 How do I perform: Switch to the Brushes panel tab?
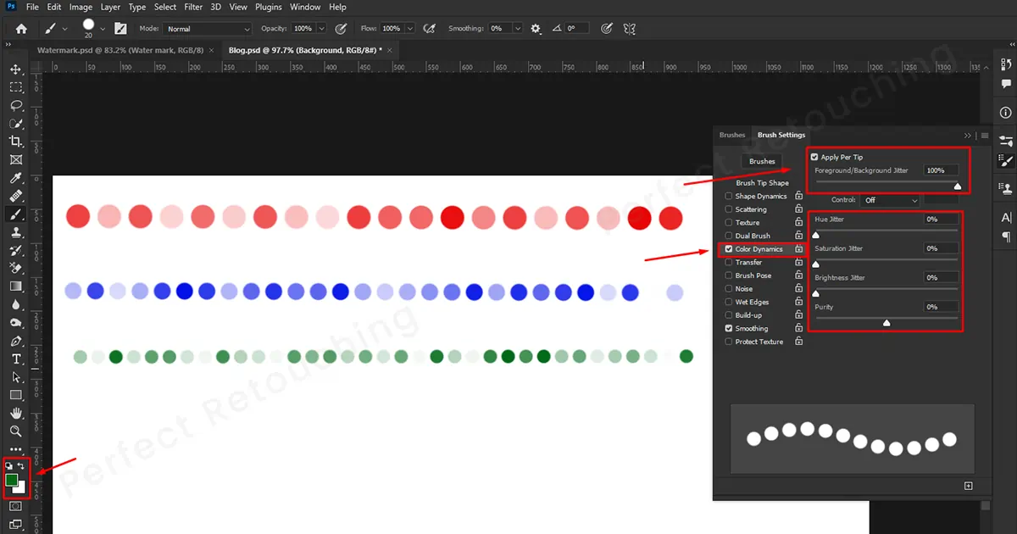pos(731,135)
